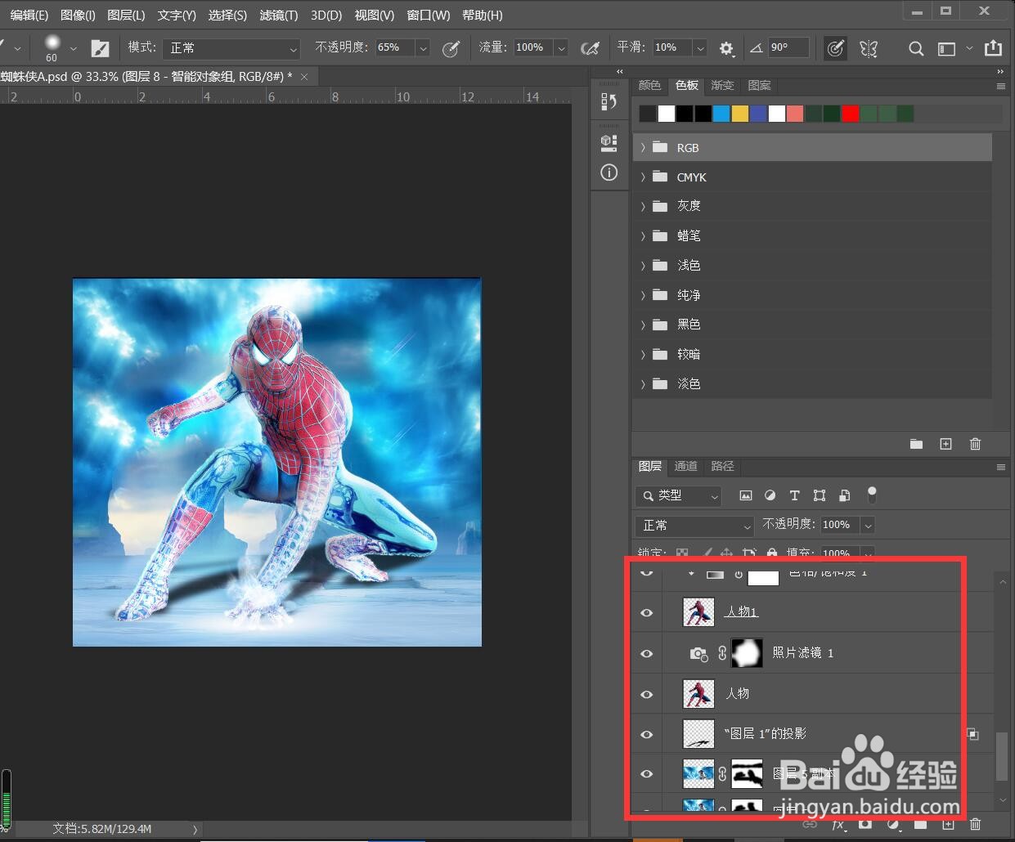Delete layer with the layers trash icon
This screenshot has width=1015, height=842.
point(976,825)
